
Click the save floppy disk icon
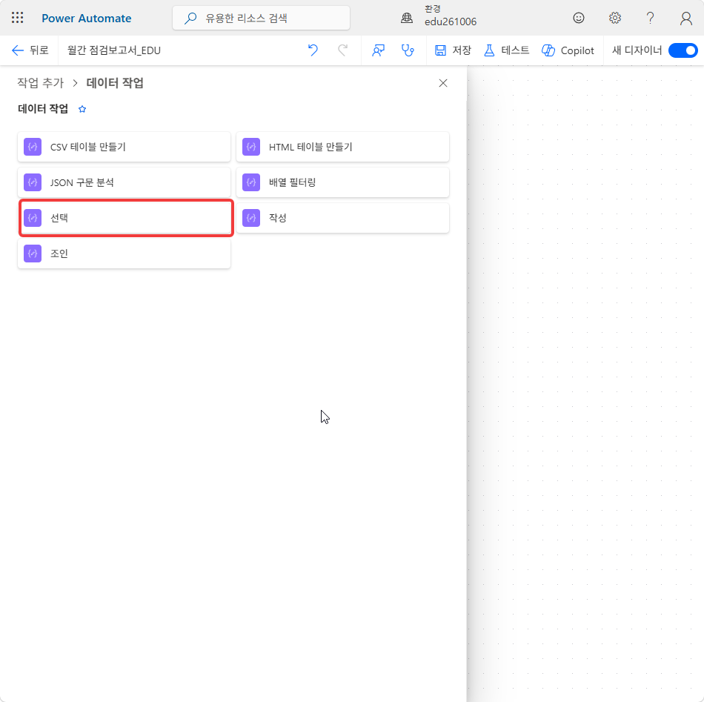click(x=440, y=50)
